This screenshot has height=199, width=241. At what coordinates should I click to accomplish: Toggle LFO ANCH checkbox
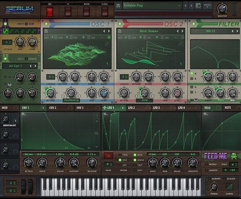pyautogui.click(x=135, y=160)
